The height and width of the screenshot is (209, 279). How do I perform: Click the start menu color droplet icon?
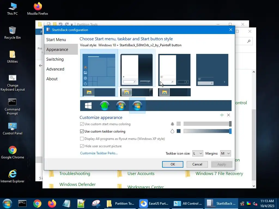pyautogui.click(x=172, y=124)
